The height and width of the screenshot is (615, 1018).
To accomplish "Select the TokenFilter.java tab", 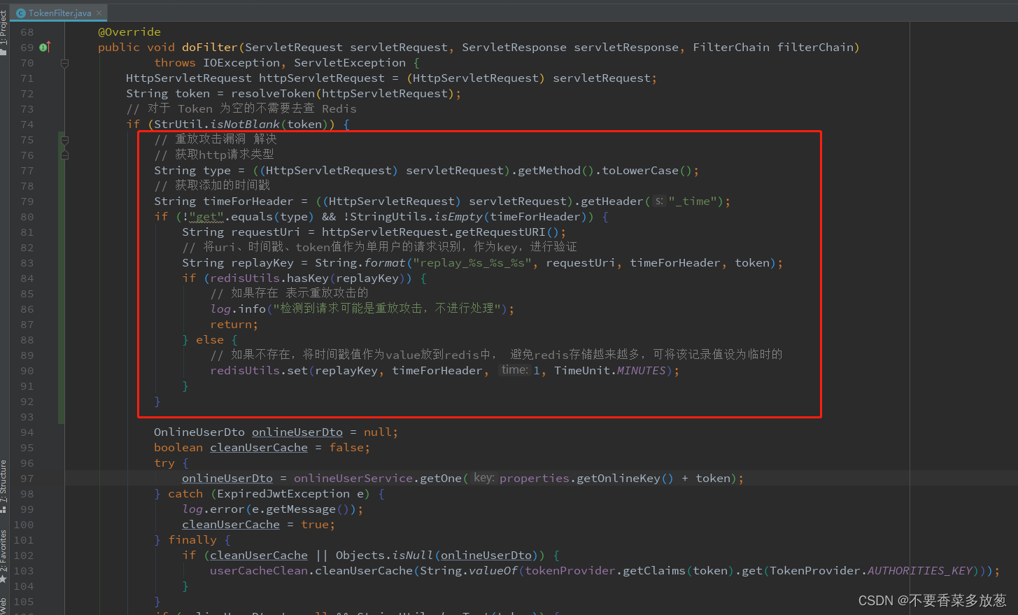I will pos(59,13).
